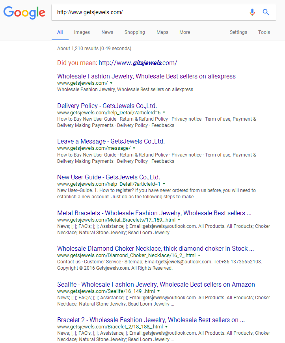This screenshot has width=285, height=343.
Task: Click the blue search magnifier icon
Action: (x=266, y=12)
